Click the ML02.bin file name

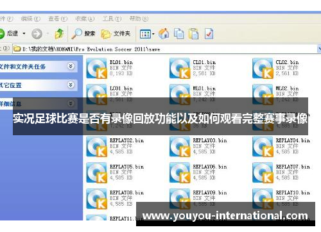click(x=287, y=88)
